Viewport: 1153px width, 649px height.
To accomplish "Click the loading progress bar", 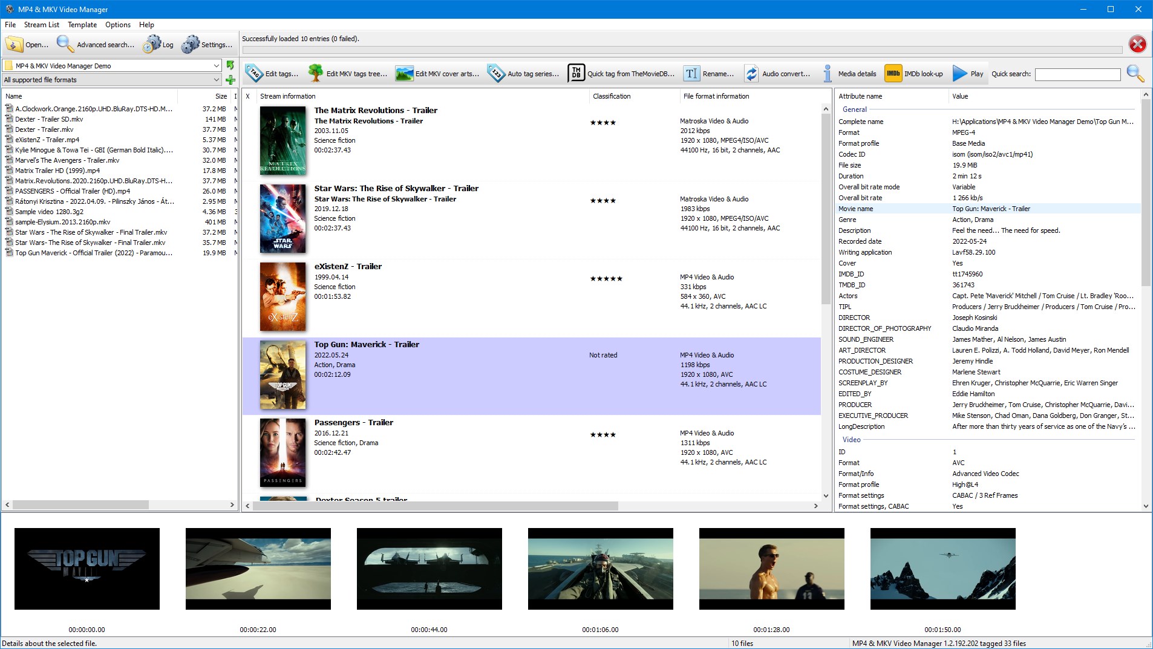I will click(x=682, y=50).
